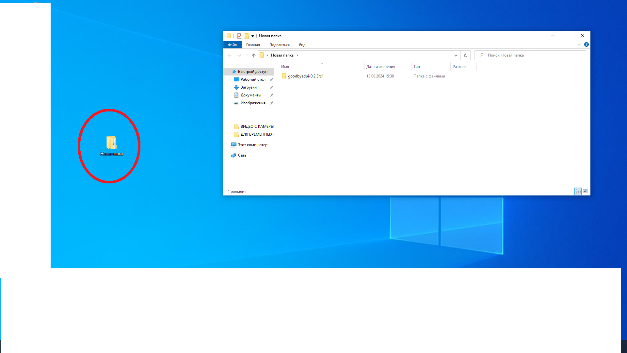Screen dimensions: 627x353
Task: Select Загрузки in navigation pane
Action: coord(248,87)
